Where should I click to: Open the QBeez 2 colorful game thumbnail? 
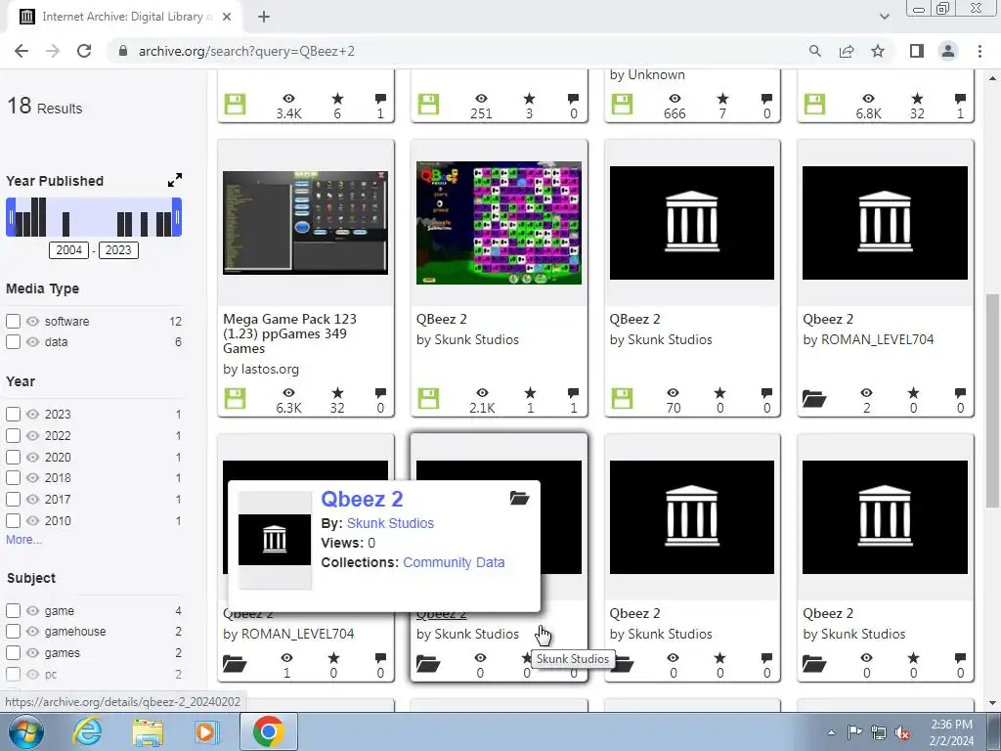point(499,222)
